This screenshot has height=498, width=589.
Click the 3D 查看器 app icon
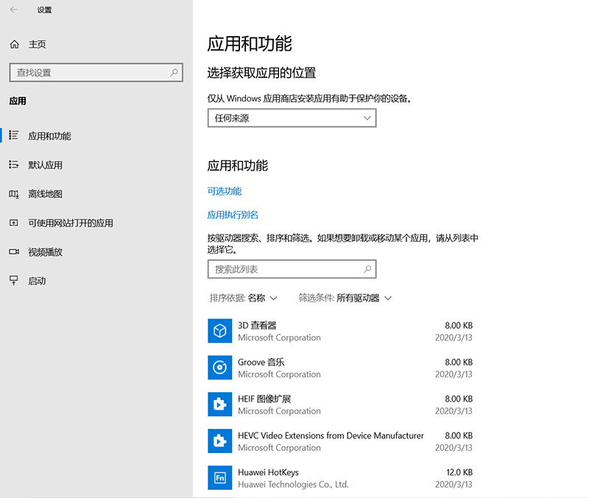click(x=220, y=331)
